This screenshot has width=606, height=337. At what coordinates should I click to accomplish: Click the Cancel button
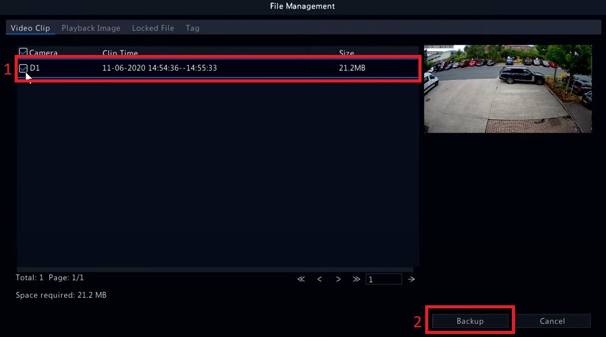pos(552,321)
